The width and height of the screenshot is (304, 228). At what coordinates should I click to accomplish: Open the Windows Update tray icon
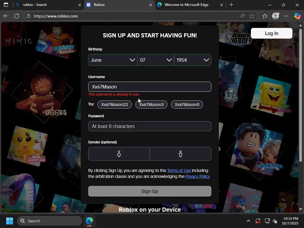coord(258,221)
